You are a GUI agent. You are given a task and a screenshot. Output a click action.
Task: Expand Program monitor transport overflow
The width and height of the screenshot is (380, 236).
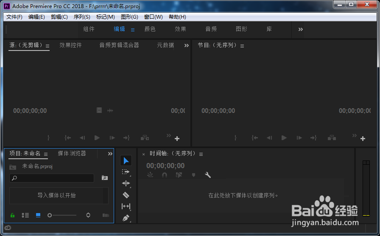(x=354, y=135)
